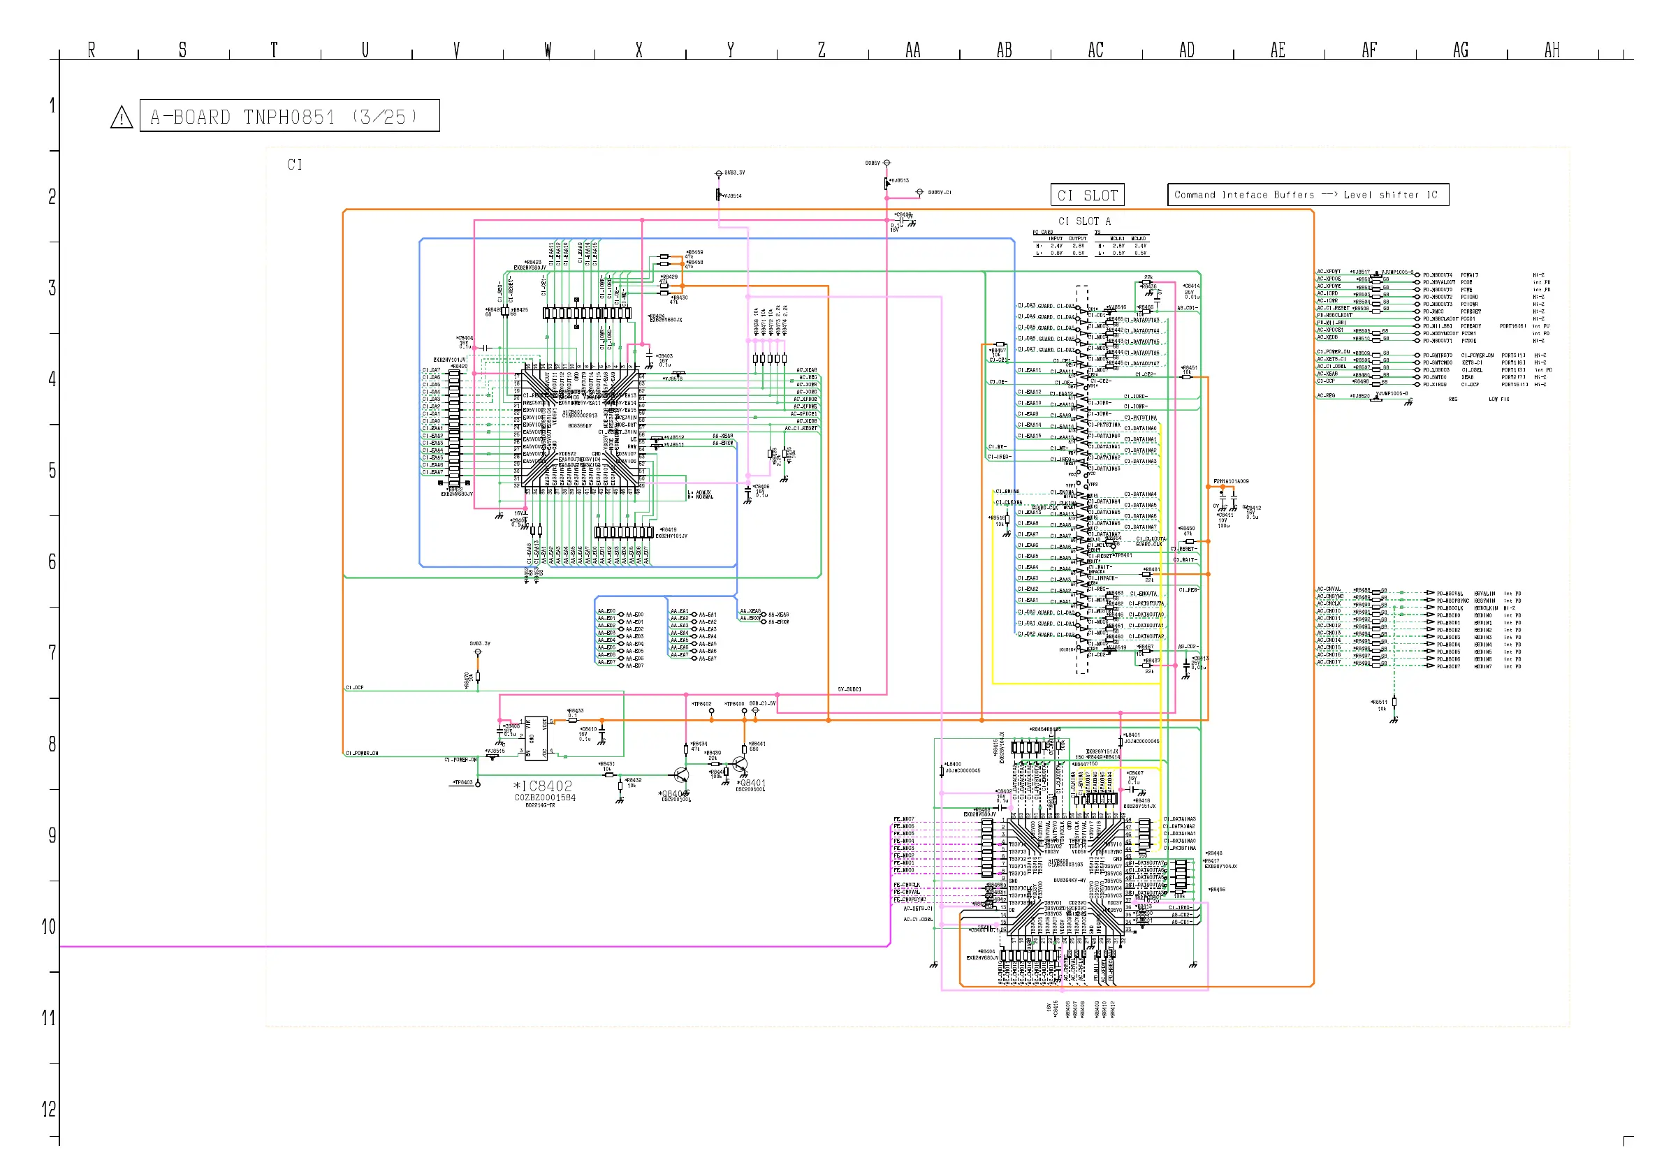Click the Command Interface Buffers note box

point(1308,195)
